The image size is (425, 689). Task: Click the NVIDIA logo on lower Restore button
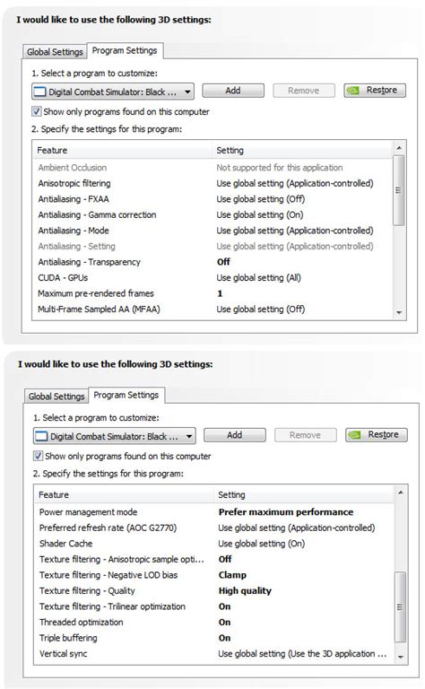(354, 435)
